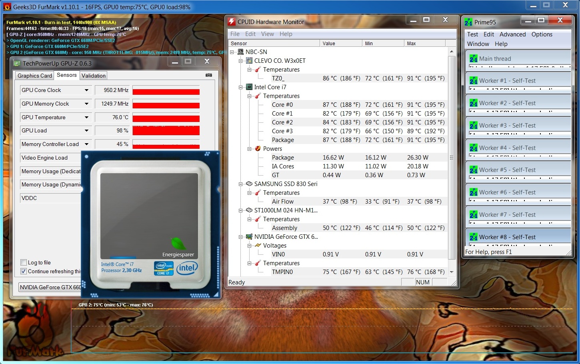Open the NVIDIA GeForce GTX 660 selector in GPU-Z
This screenshot has width=580, height=364.
coord(50,287)
